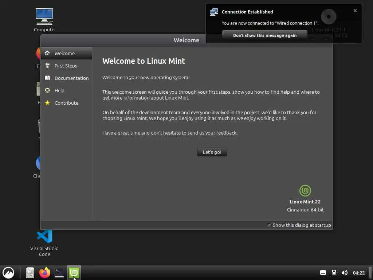Open the volume control tray icon
The image size is (373, 280).
pos(345,273)
